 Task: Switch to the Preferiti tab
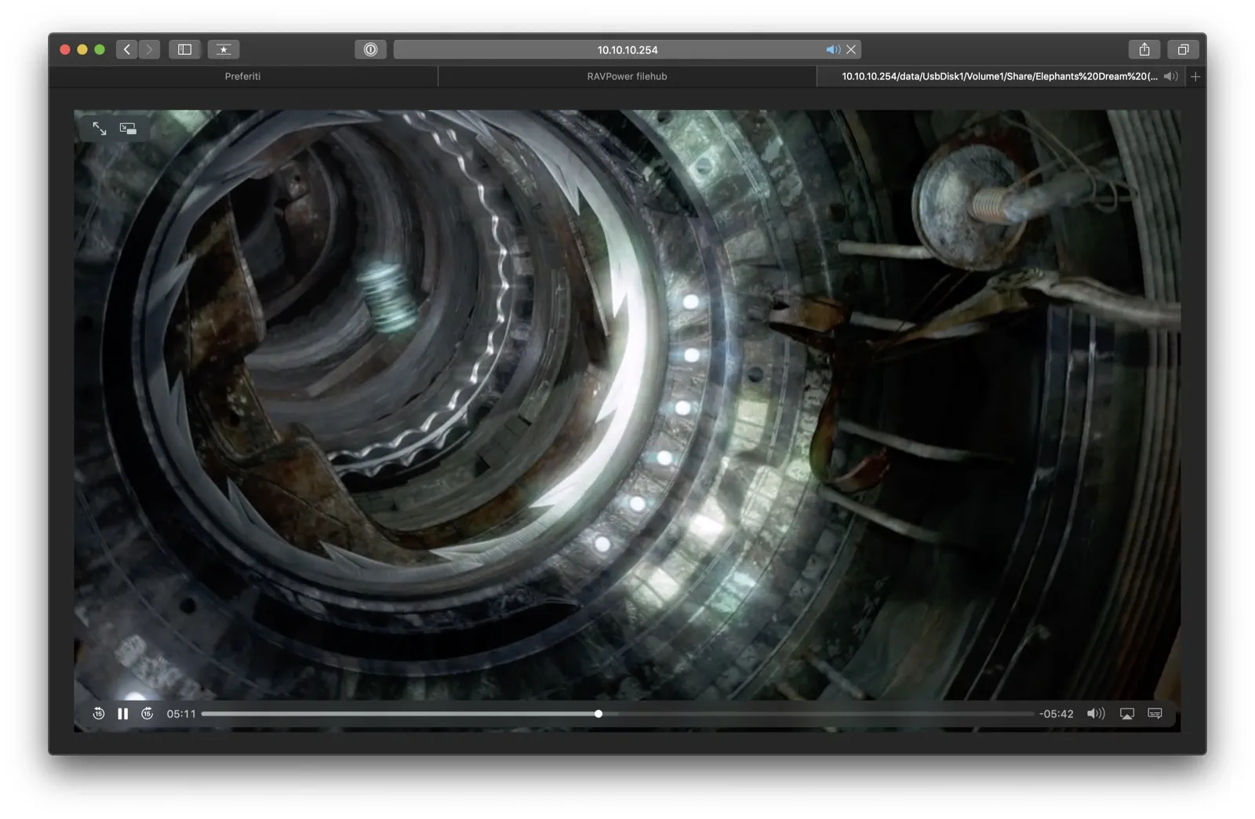tap(242, 76)
